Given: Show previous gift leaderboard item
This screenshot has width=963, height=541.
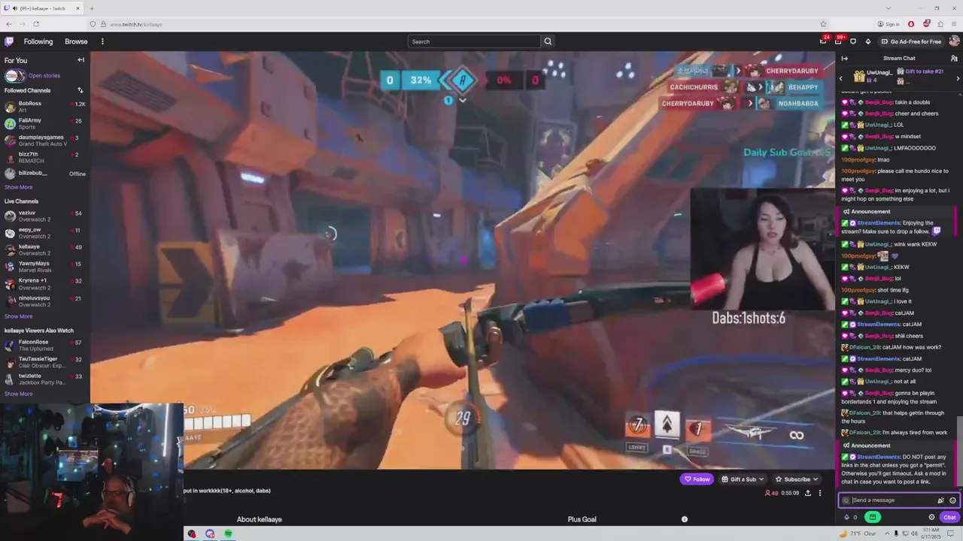Looking at the screenshot, I should click(841, 78).
